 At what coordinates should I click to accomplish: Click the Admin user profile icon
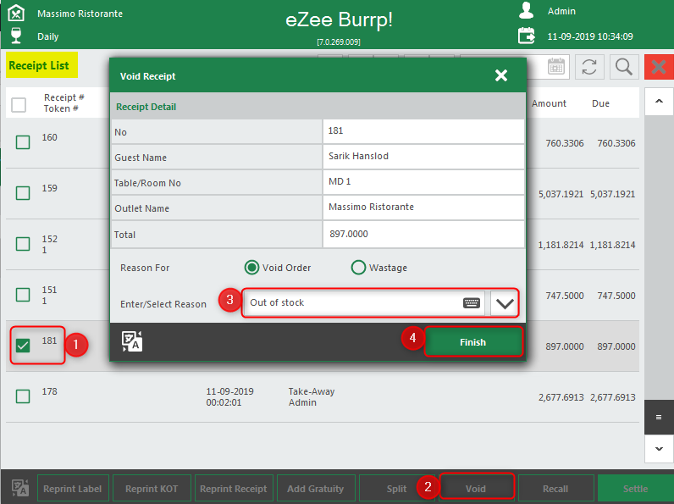pyautogui.click(x=526, y=11)
